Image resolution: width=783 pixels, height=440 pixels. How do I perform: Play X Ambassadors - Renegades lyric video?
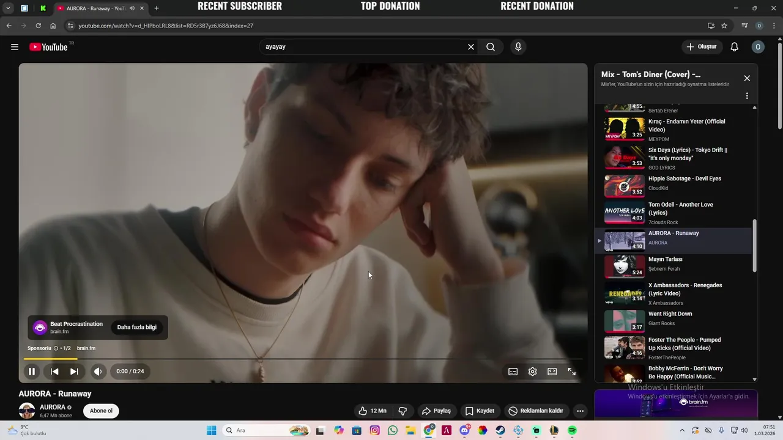click(673, 293)
